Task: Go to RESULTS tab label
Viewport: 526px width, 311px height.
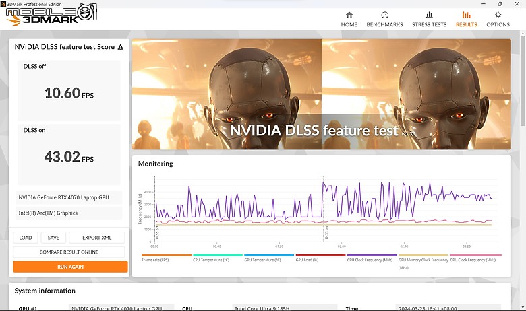Action: click(466, 24)
